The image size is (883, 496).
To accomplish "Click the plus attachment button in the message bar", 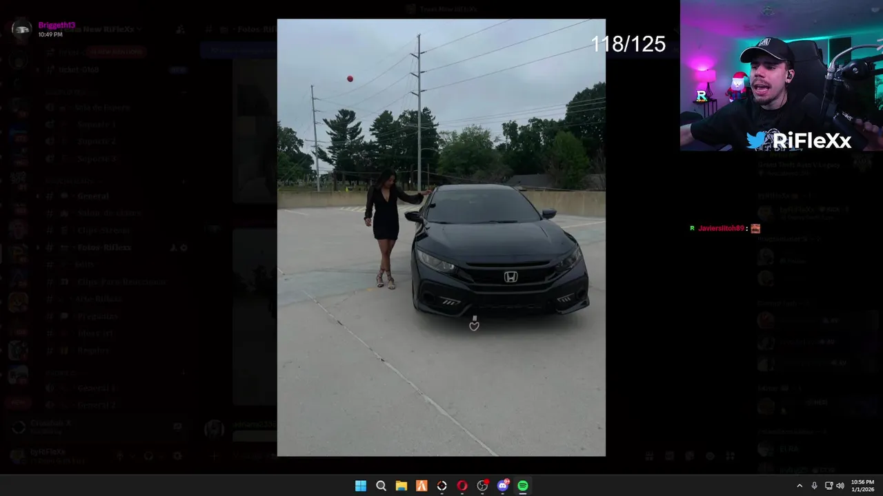I will click(214, 456).
